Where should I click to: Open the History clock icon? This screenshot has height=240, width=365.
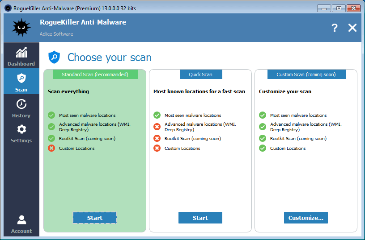[21, 104]
